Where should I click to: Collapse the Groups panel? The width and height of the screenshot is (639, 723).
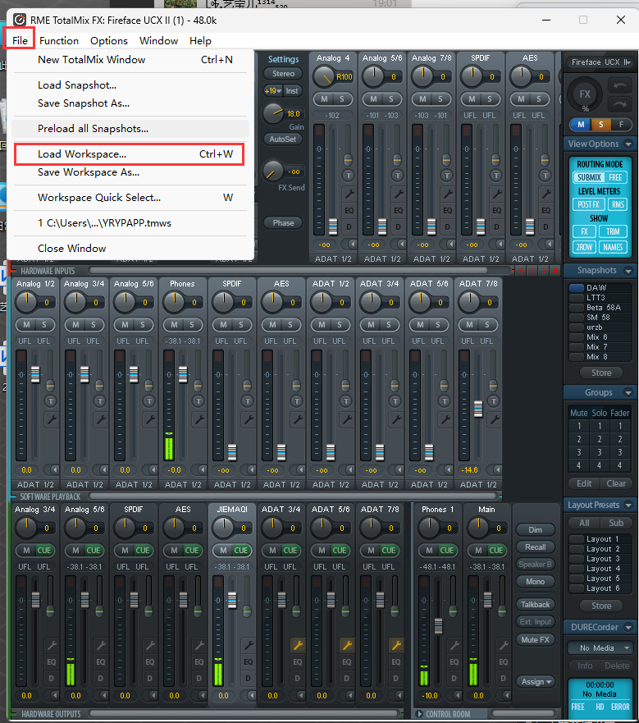click(628, 392)
